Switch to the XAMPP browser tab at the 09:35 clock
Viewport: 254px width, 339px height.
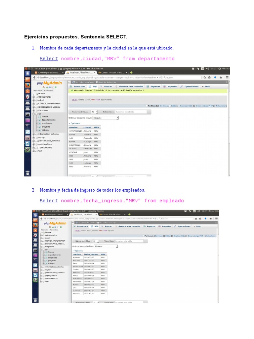pos(49,73)
